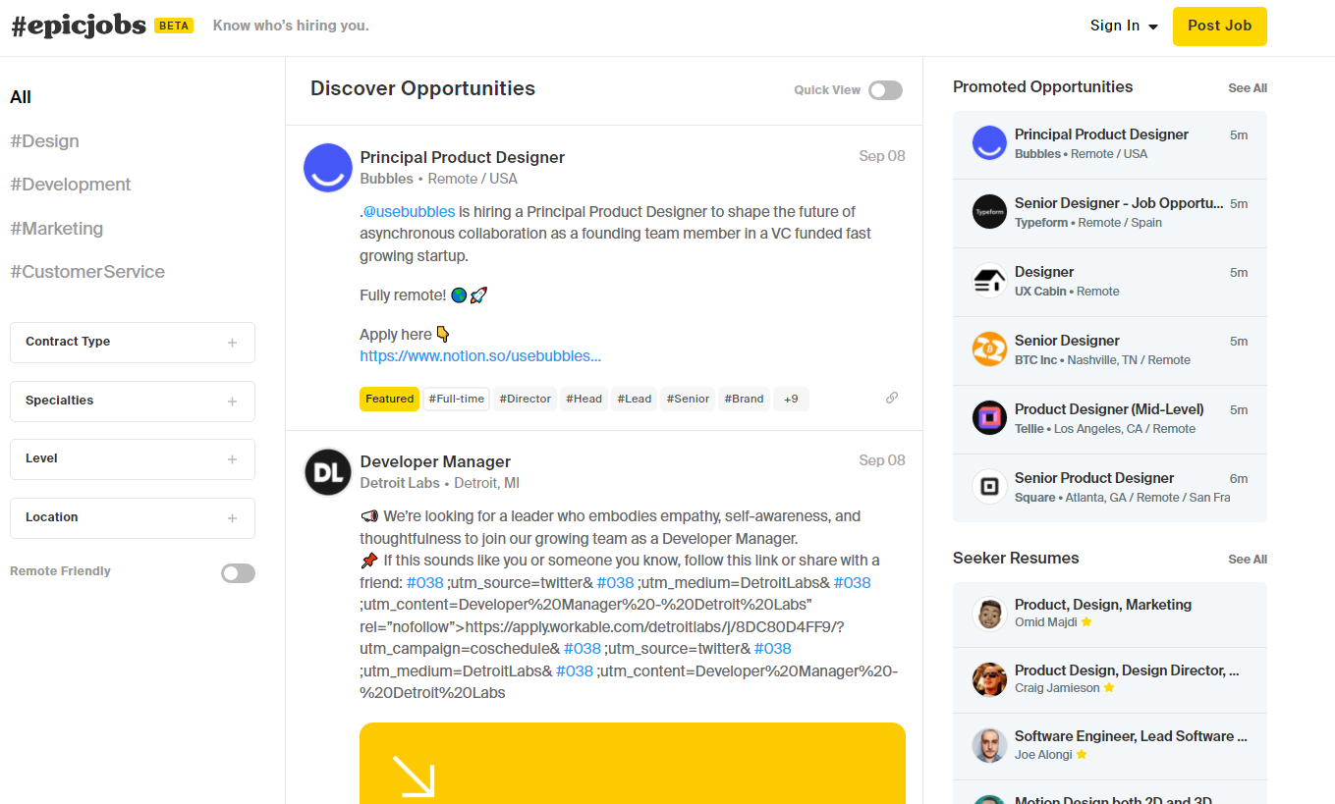Click the #Head tag
This screenshot has height=804, width=1335.
click(584, 399)
